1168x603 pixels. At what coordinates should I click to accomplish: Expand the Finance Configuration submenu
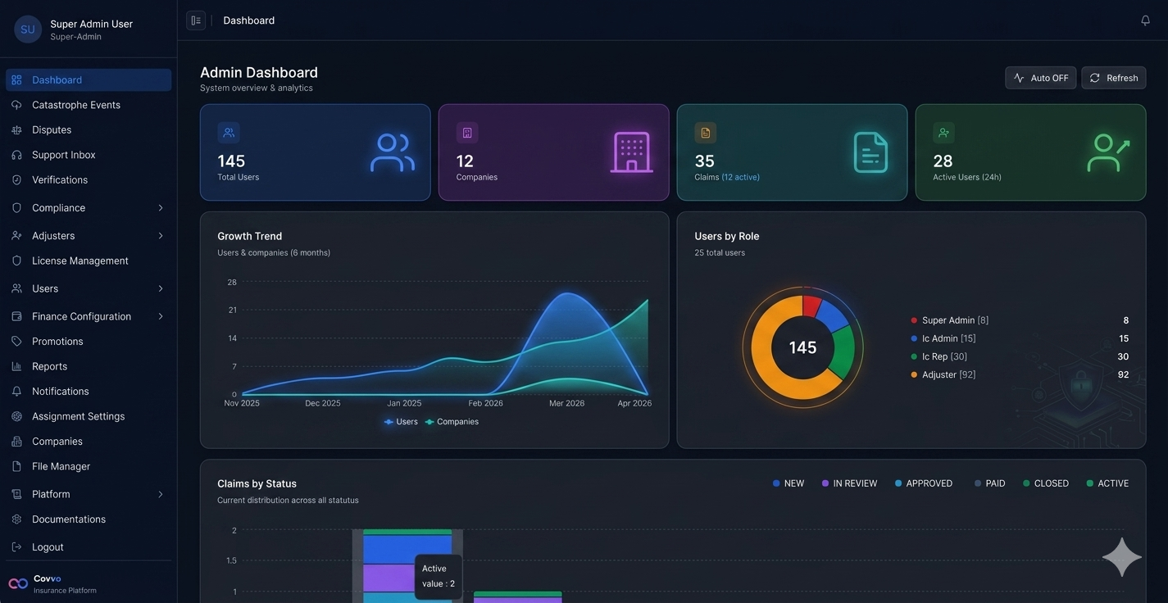[x=161, y=316]
